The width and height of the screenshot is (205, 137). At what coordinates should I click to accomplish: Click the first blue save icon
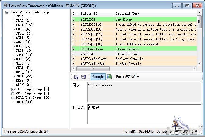[76, 77]
